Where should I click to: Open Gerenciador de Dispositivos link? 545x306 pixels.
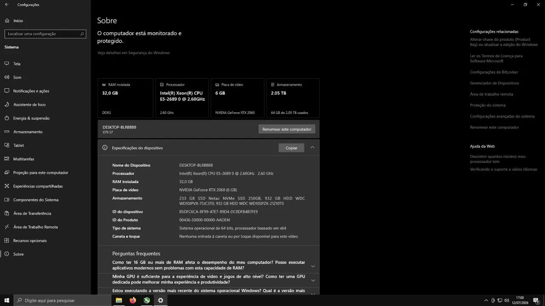pyautogui.click(x=494, y=83)
